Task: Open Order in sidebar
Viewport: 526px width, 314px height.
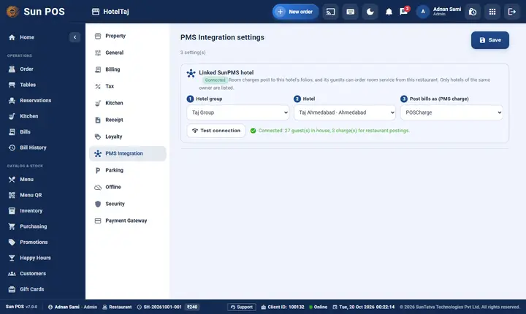Action: click(x=42, y=69)
